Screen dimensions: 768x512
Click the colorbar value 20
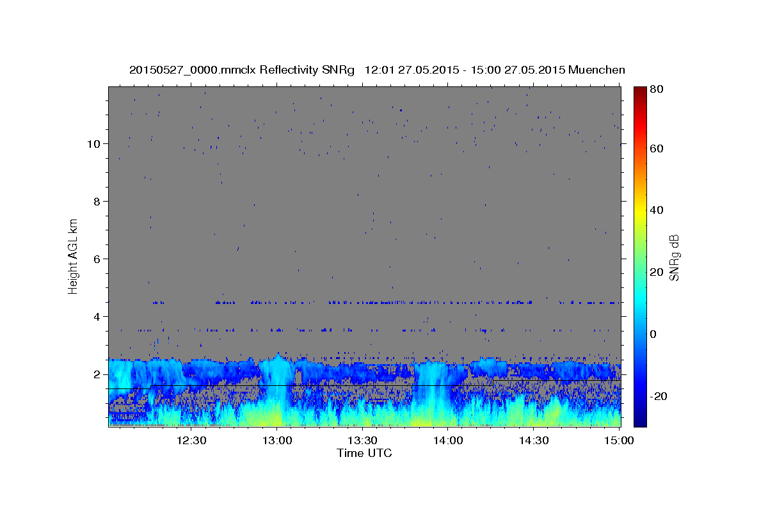[x=656, y=272]
